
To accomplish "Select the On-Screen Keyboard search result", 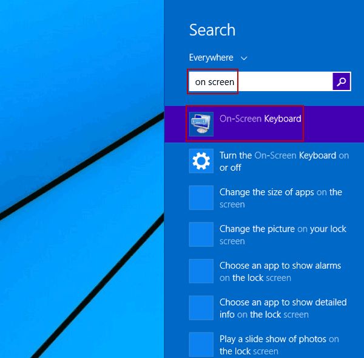I will tap(264, 124).
